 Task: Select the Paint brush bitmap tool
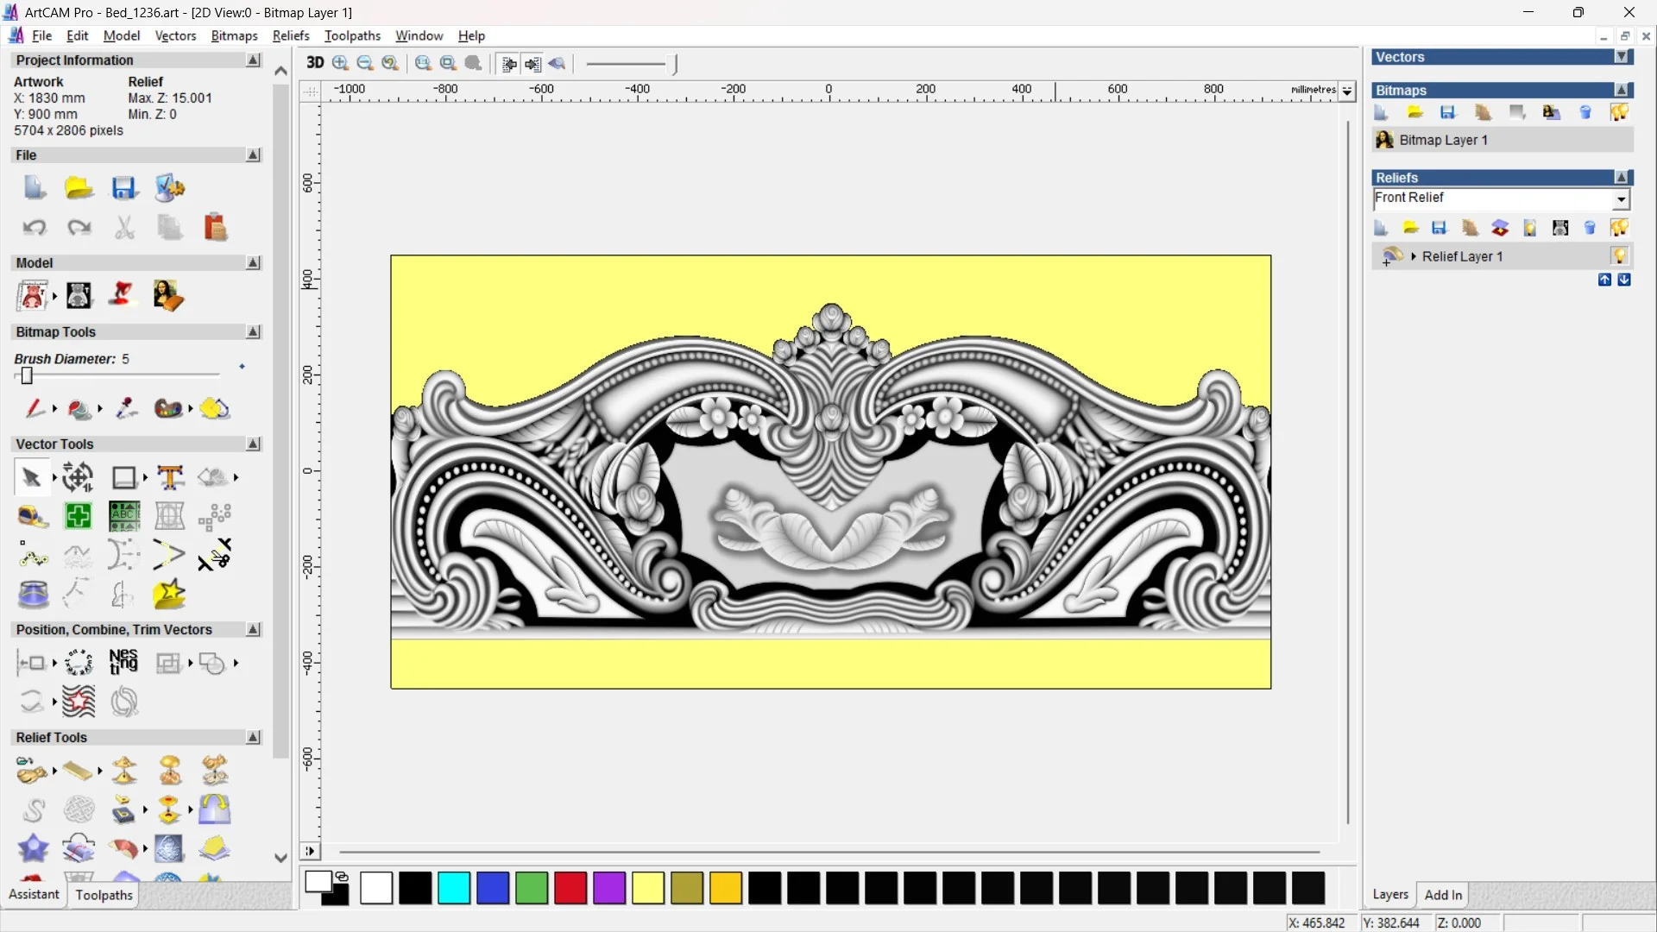35,408
